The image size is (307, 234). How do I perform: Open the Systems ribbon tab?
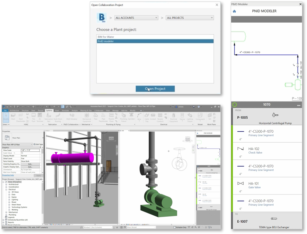click(x=49, y=110)
